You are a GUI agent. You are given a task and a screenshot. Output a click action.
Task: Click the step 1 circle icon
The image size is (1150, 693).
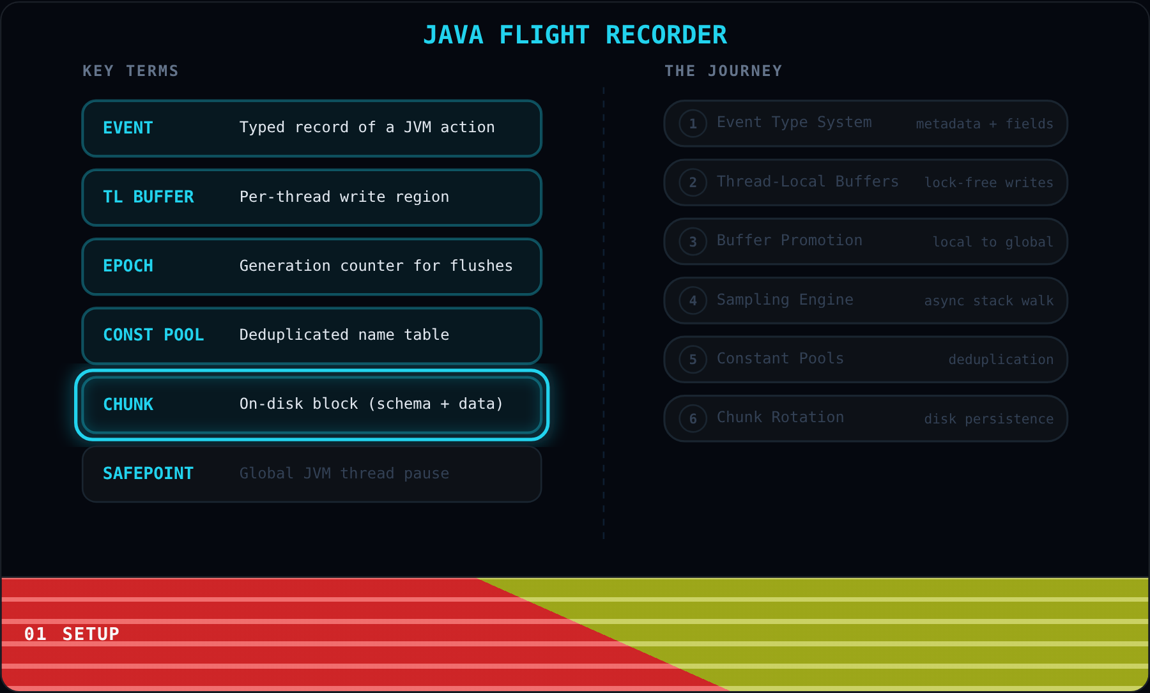coord(693,123)
